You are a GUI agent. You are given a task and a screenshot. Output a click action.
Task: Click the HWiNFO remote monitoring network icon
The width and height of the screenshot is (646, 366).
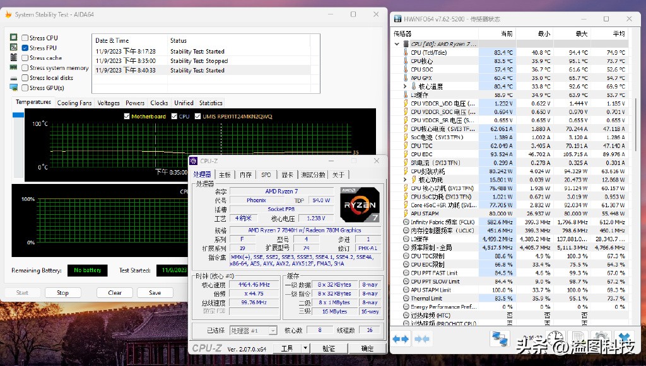coord(500,339)
